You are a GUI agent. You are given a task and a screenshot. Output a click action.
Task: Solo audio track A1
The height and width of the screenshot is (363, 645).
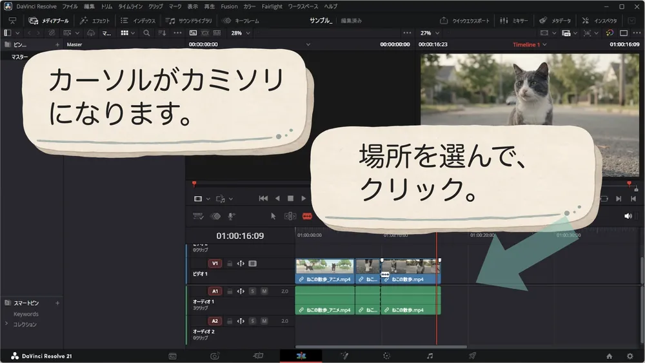tap(253, 291)
